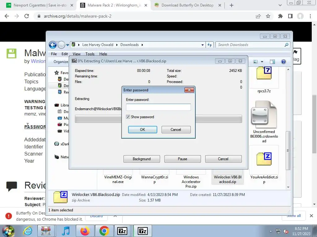Open Firefox from the taskbar
Image resolution: width=317 pixels, height=237 pixels.
[85, 231]
